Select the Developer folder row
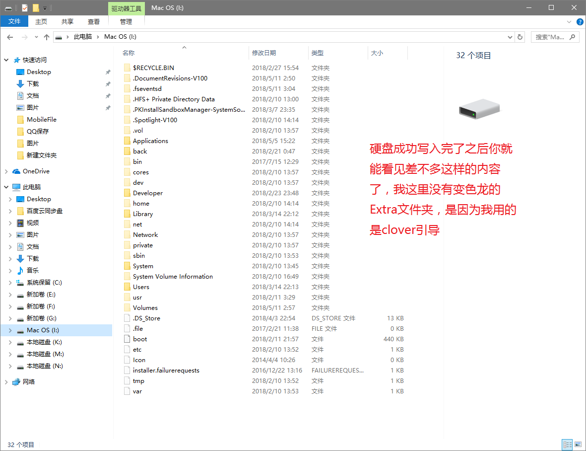 click(x=263, y=193)
